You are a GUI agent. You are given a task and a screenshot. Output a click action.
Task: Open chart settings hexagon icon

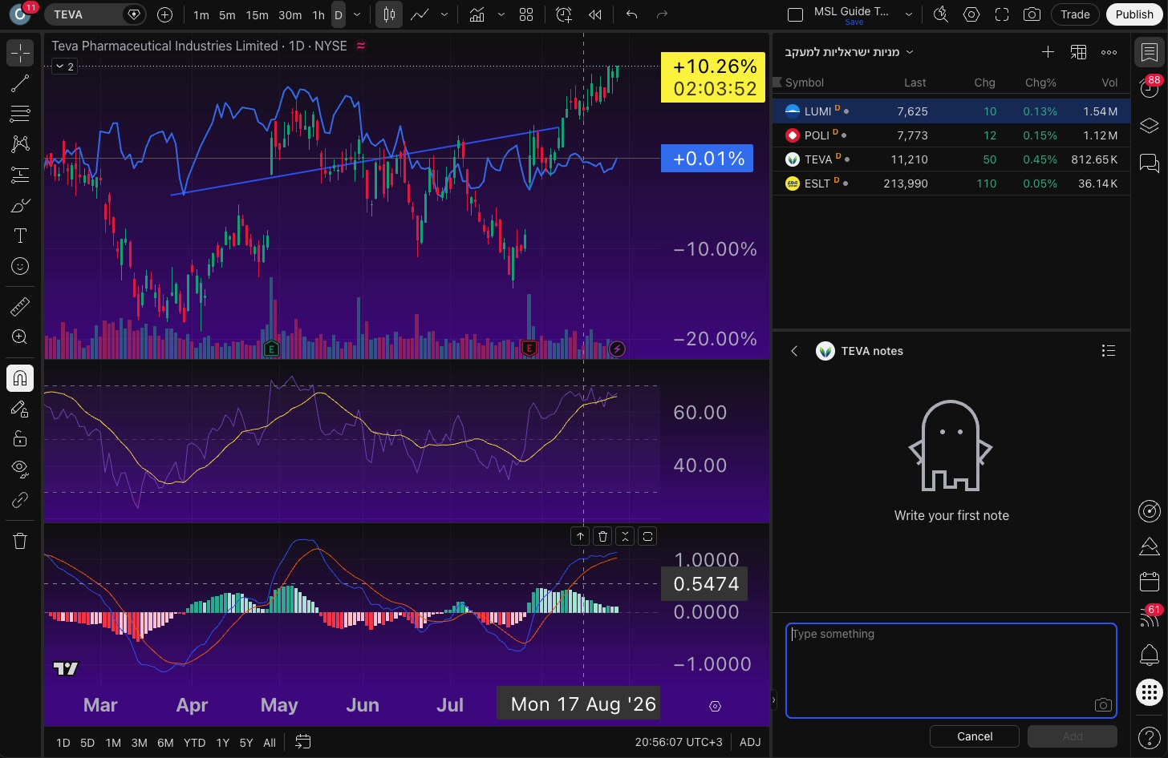click(x=971, y=14)
